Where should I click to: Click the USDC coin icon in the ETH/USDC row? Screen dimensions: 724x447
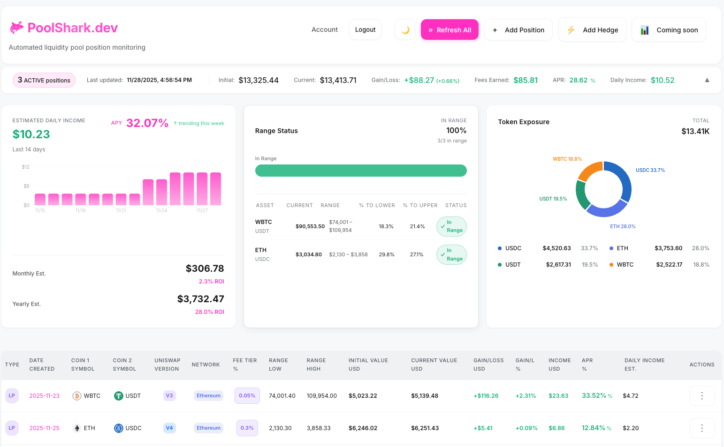tap(118, 428)
